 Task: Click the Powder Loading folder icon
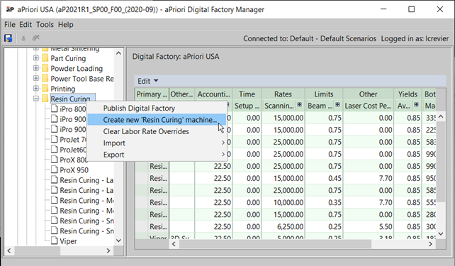pos(45,68)
